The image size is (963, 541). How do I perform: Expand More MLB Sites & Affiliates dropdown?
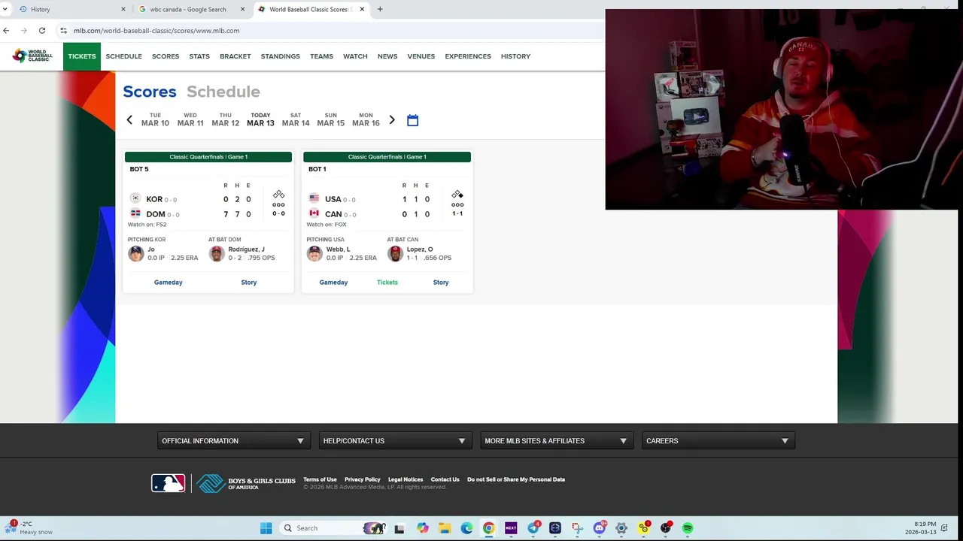point(557,441)
